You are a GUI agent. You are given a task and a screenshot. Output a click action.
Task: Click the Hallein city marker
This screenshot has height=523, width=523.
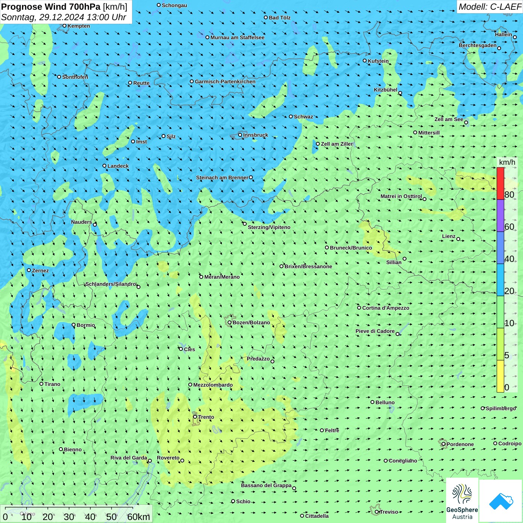pyautogui.click(x=515, y=37)
